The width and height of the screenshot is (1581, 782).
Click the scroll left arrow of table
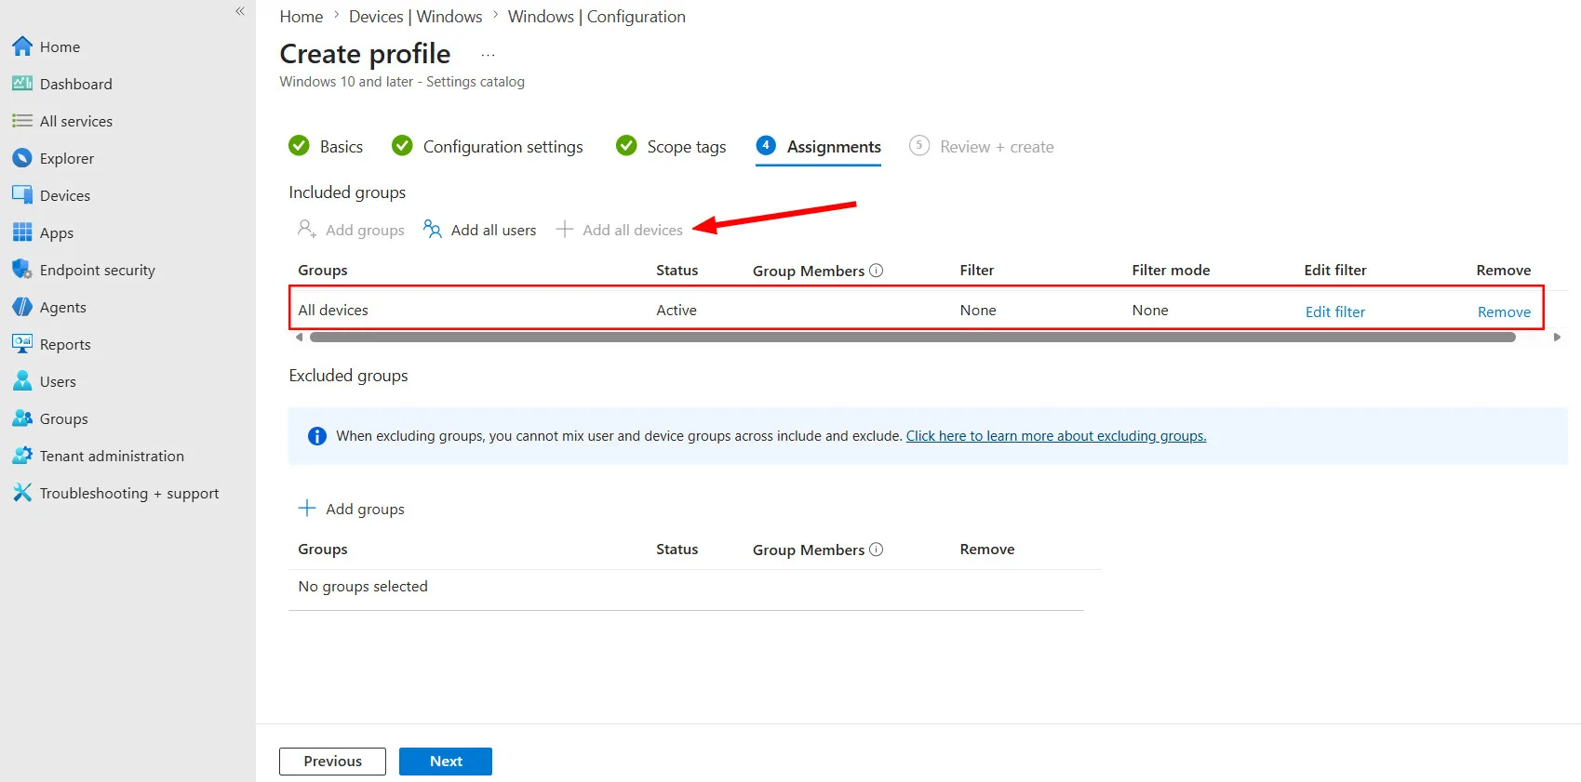(x=299, y=338)
